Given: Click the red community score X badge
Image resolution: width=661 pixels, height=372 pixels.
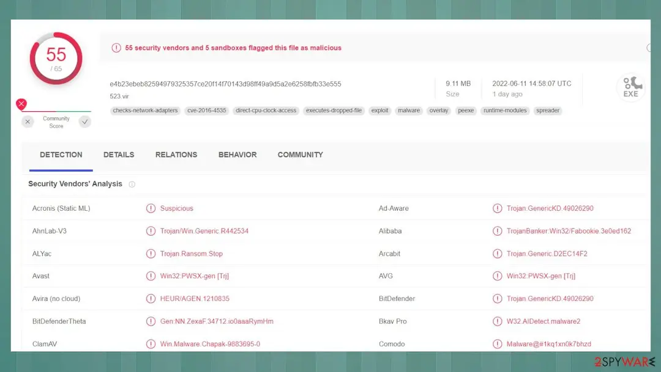Looking at the screenshot, I should 21,103.
